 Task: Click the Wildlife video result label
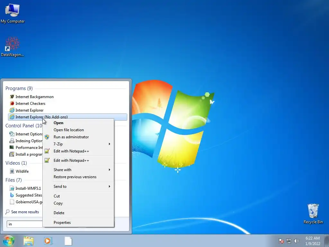coord(22,171)
